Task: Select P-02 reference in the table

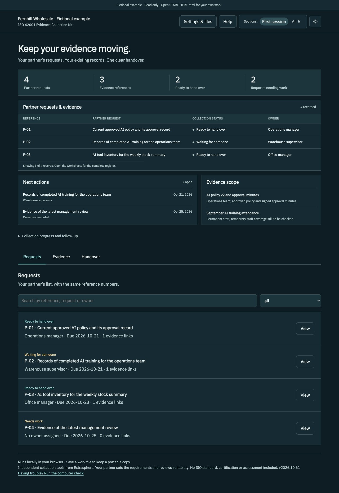Action: (27, 142)
